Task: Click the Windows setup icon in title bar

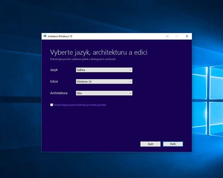Action: coord(45,36)
